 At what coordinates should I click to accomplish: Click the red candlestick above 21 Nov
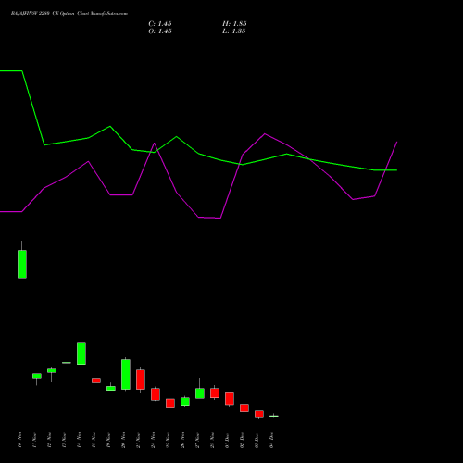(141, 380)
